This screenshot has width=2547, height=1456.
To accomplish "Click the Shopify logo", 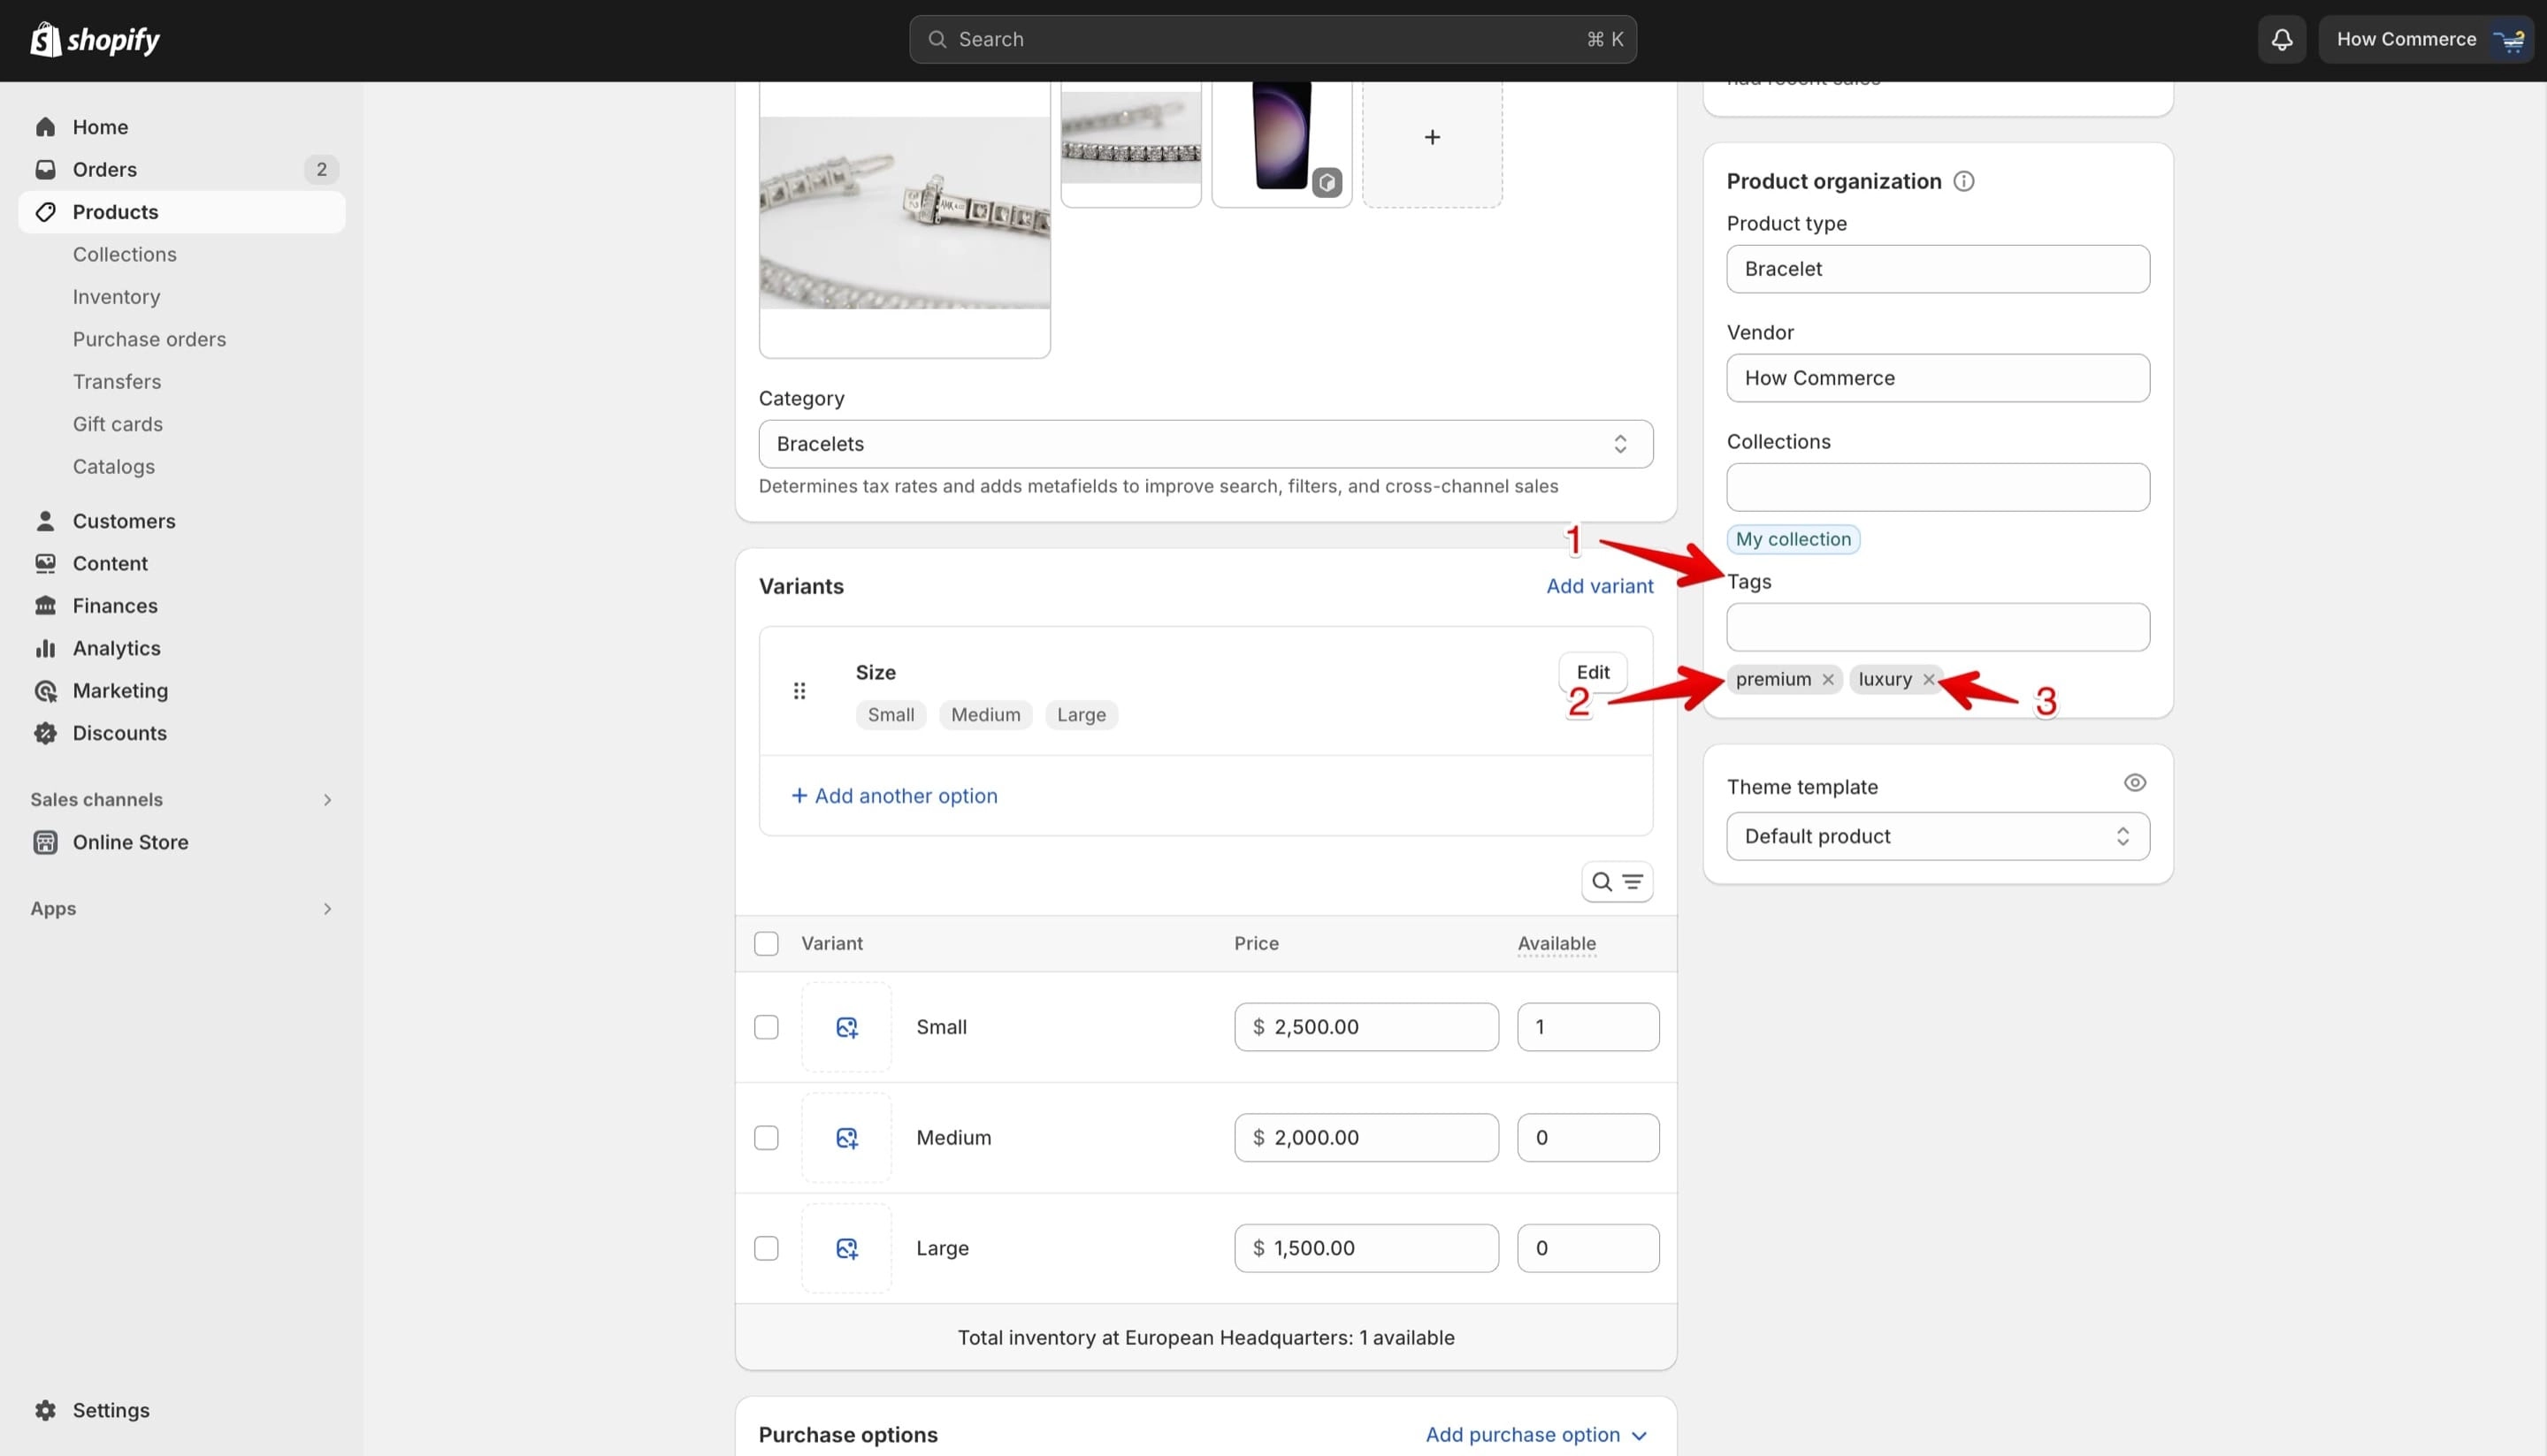I will pyautogui.click(x=95, y=39).
